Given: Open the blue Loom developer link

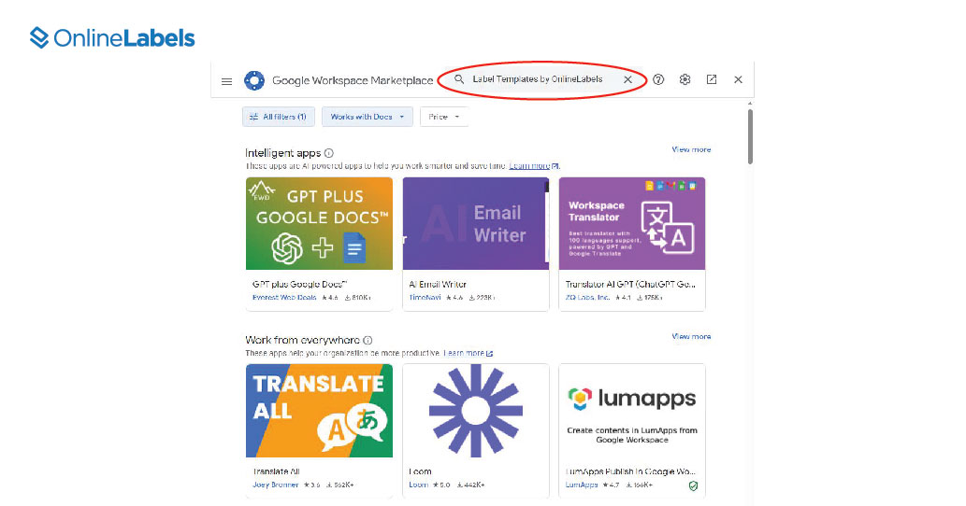Looking at the screenshot, I should point(418,485).
